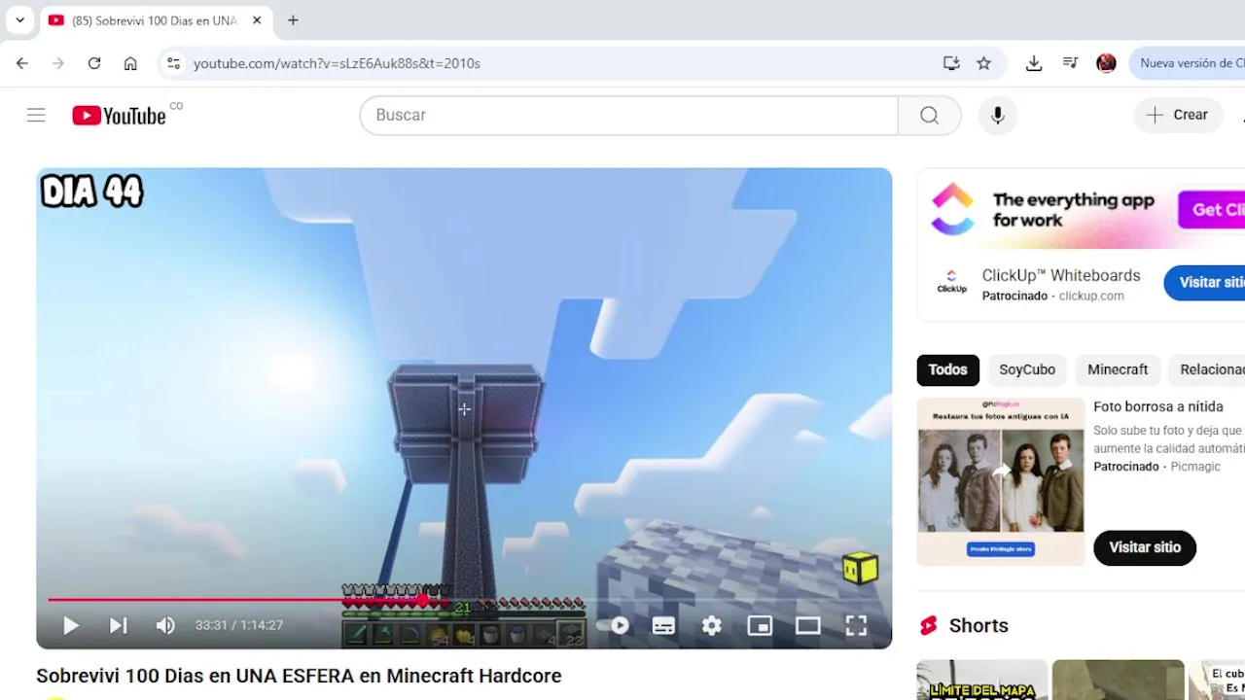1245x700 pixels.
Task: Open media controls icon in toolbar
Action: click(x=1070, y=63)
